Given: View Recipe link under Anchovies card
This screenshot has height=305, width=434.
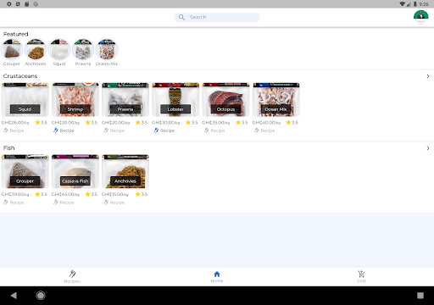Looking at the screenshot, I should [x=114, y=202].
